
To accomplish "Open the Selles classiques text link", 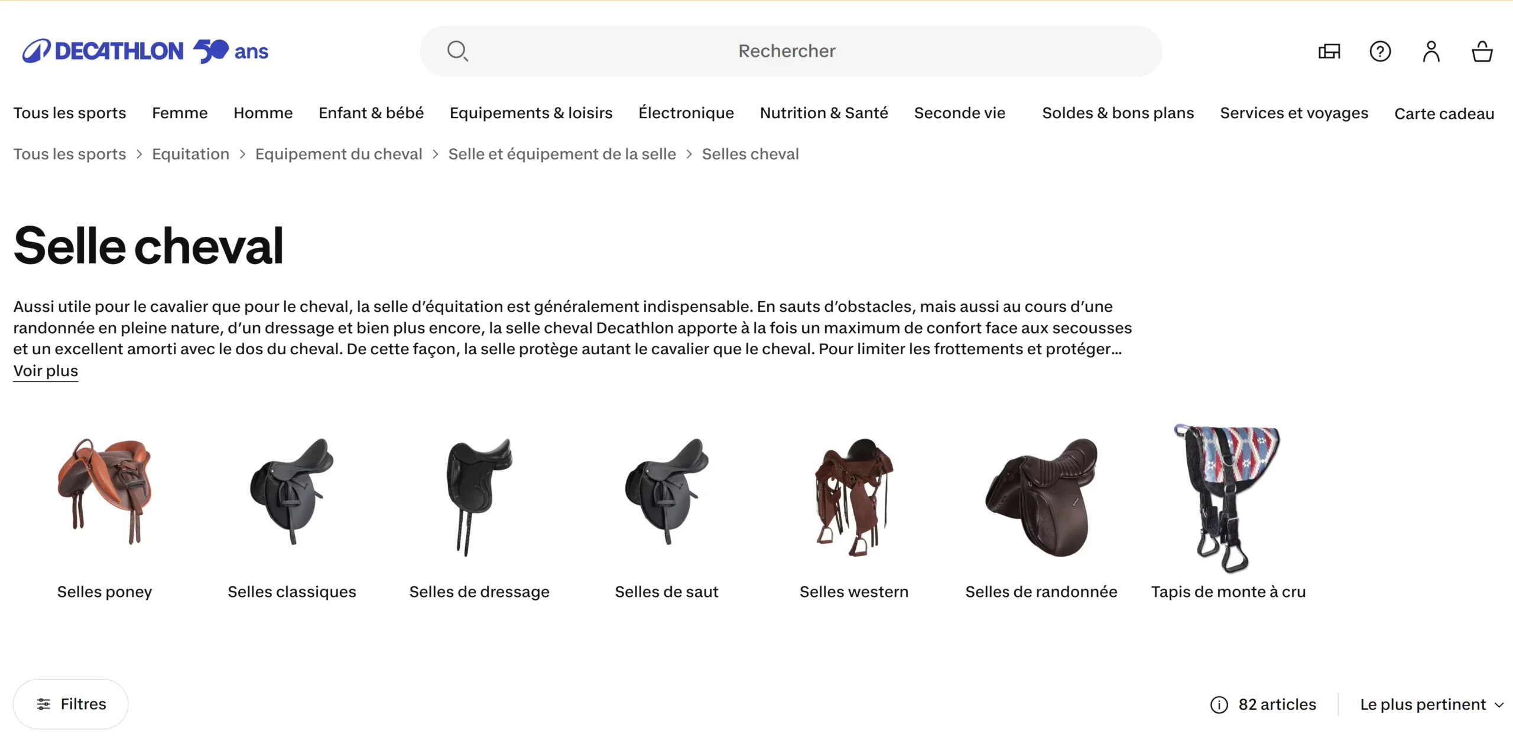I will 292,592.
